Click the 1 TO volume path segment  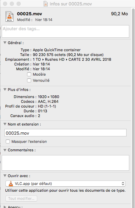pos(37,59)
